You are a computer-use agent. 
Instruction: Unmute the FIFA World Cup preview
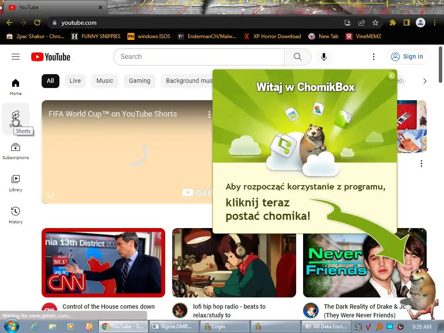[x=50, y=195]
